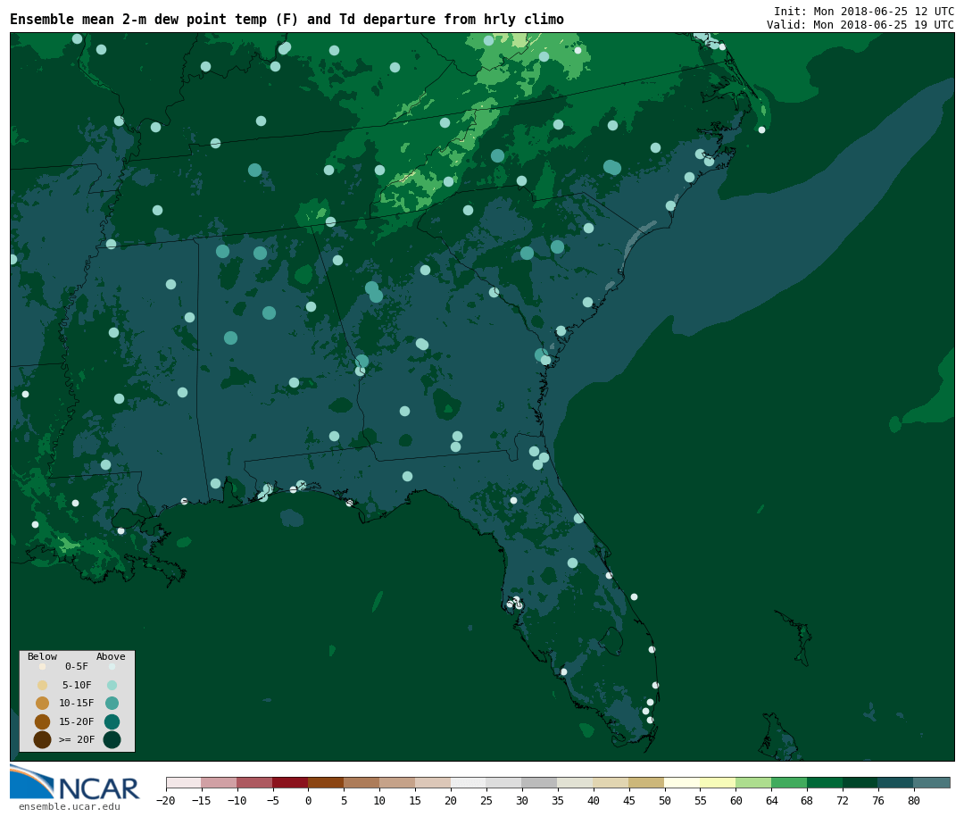Viewport: 964px width, 817px height.
Task: Pick the dark green swatch between 72 and 76
Action: 860,782
